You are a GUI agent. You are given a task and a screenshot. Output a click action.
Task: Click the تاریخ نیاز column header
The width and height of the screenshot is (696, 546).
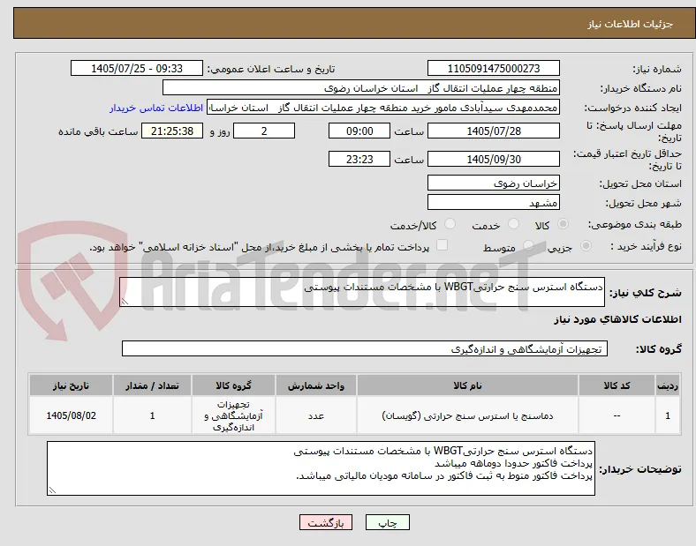click(x=71, y=385)
